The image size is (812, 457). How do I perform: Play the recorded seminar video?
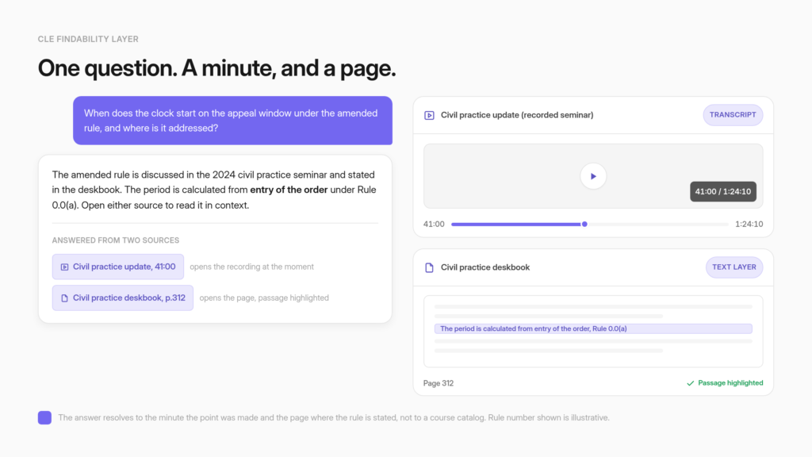click(x=593, y=176)
